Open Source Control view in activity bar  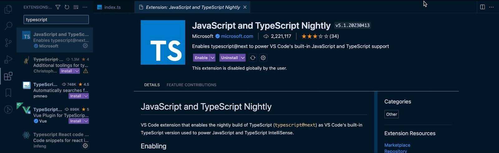tap(8, 42)
